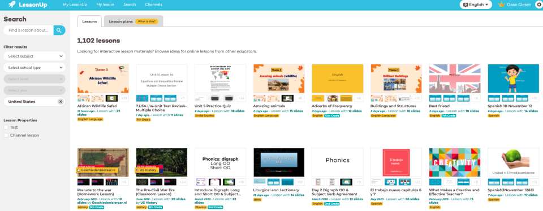The image size is (543, 211).
Task: Enable the Channel lesson checkbox
Action: (6, 135)
